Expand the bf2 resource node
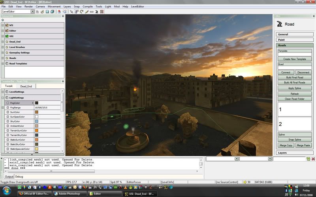Viewport: 316px width, 197px height. click(x=3, y=25)
